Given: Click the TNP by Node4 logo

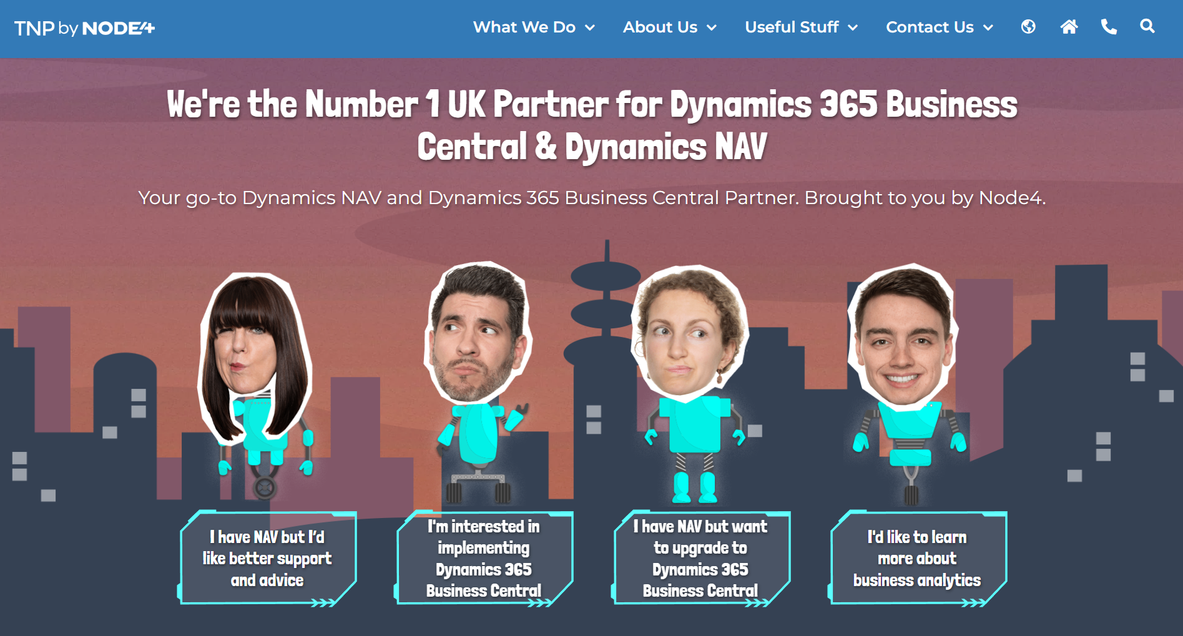Looking at the screenshot, I should coord(84,28).
